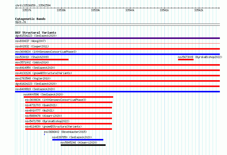This screenshot has height=155, width=227.
Task: Click the red esv3571002 variant bar
Action: [x=117, y=65]
